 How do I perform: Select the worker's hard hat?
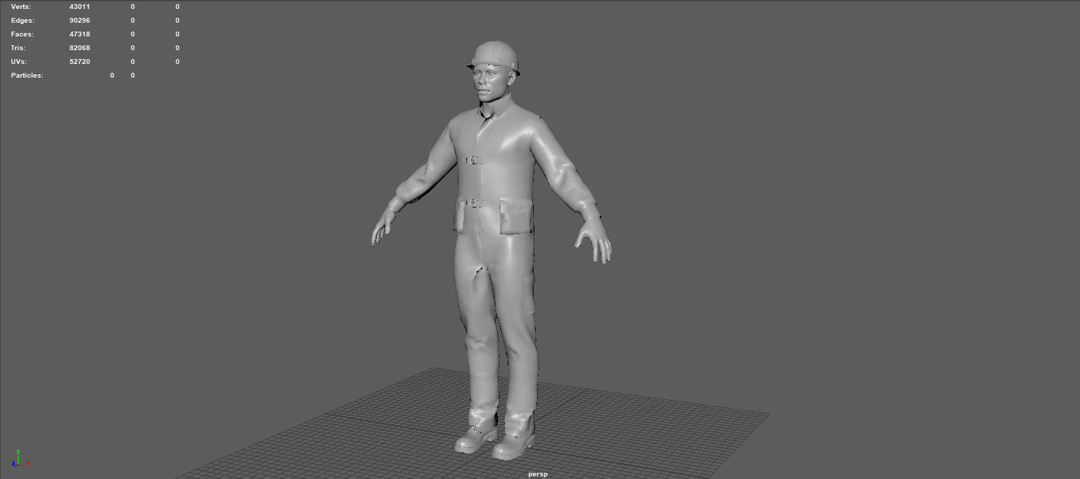pyautogui.click(x=493, y=56)
